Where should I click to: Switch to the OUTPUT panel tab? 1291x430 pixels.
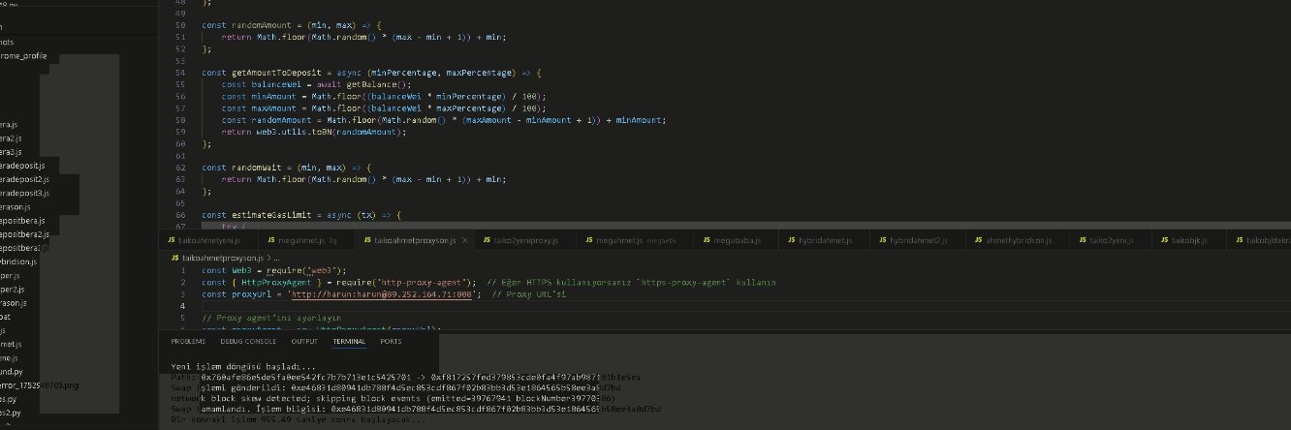coord(304,341)
